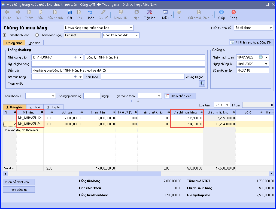
Task: Click the Phân bổ chiết khấu button
Action: 19,182
